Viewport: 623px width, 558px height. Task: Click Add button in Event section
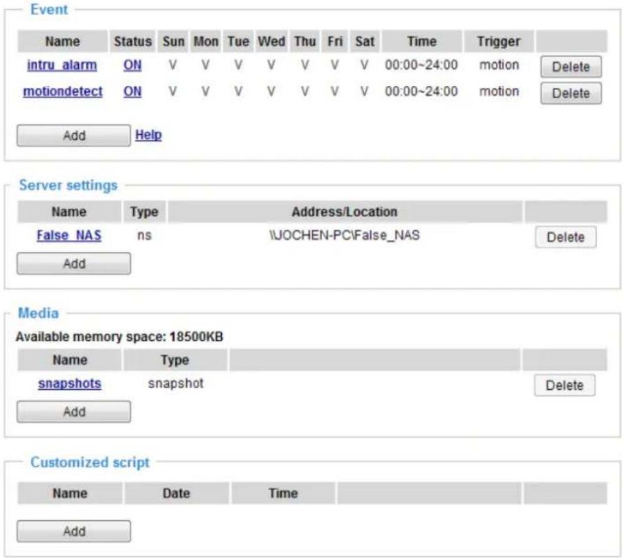[x=74, y=135]
